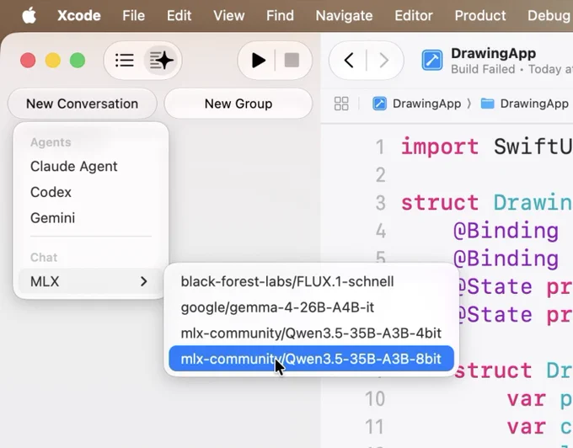The image size is (573, 448).
Task: Open the Xcode application menu
Action: pos(79,16)
